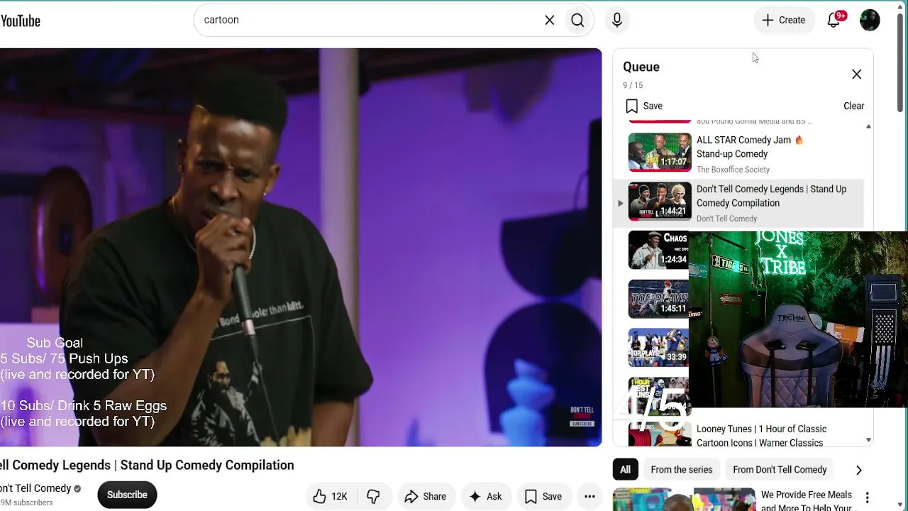This screenshot has width=908, height=511.
Task: Close the Queue panel
Action: [x=857, y=75]
